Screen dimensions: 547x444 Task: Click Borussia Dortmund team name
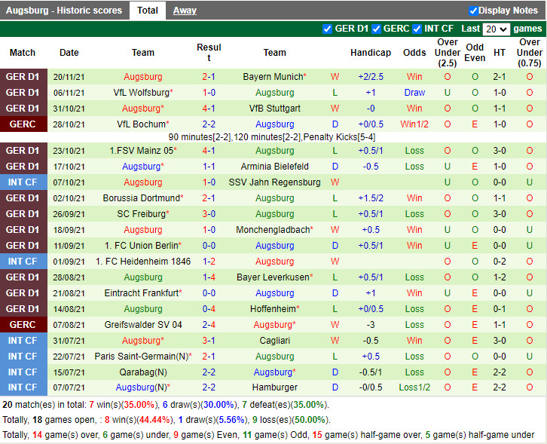(143, 198)
